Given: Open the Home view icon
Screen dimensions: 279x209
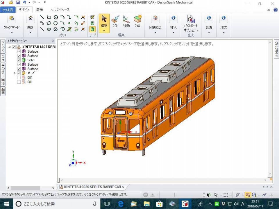Looking at the screenshot, I should [x=31, y=18].
